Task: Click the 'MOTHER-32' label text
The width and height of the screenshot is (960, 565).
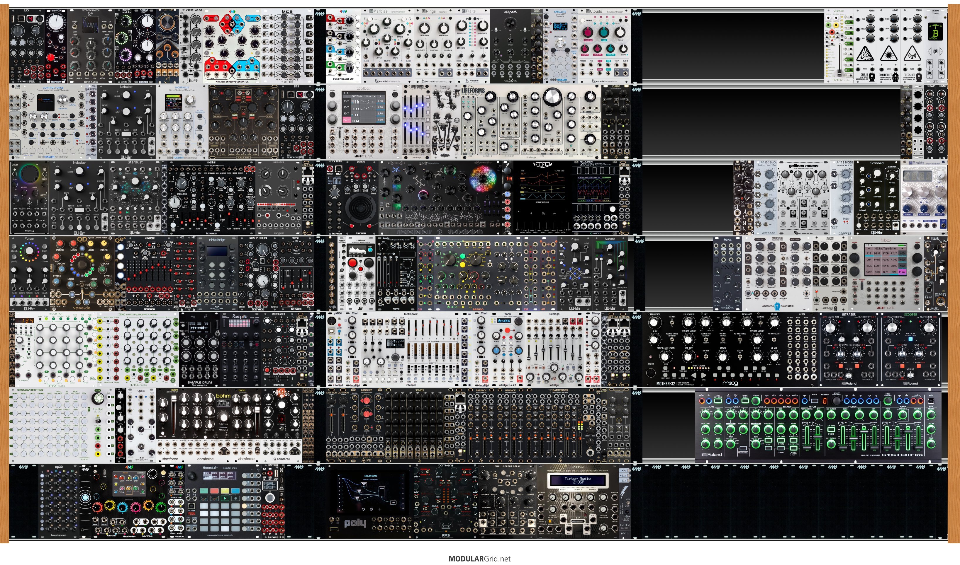Action: [666, 383]
